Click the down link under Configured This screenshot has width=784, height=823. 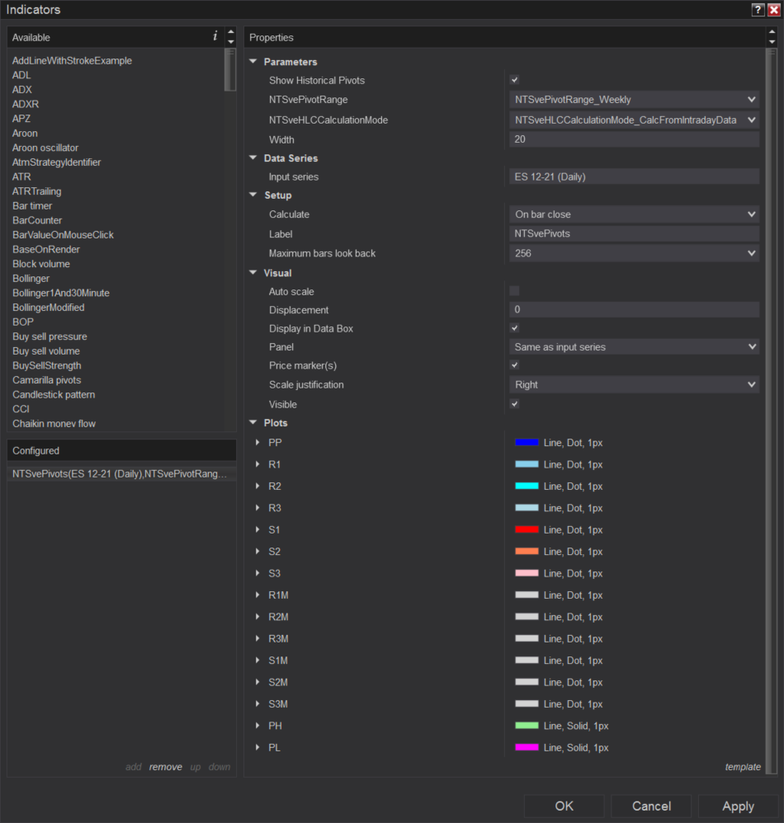pos(220,767)
